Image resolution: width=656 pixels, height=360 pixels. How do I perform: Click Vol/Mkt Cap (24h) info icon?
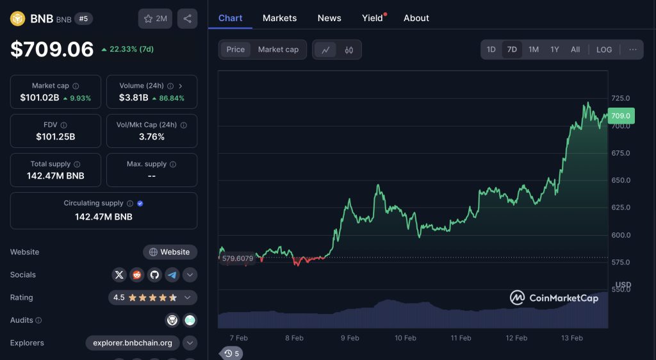[183, 125]
